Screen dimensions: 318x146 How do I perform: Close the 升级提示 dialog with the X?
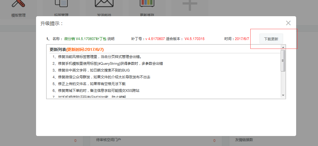(x=288, y=23)
